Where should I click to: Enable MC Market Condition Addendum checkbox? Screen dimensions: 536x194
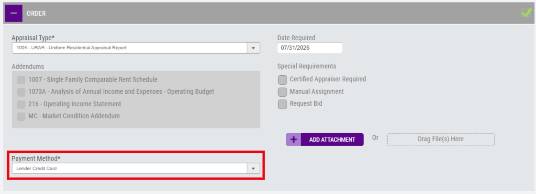pos(21,116)
